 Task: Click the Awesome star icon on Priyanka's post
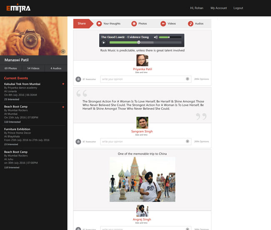pyautogui.click(x=78, y=79)
